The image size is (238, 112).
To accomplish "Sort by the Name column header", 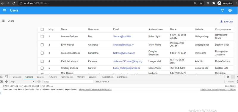I will pyautogui.click(x=64, y=29).
